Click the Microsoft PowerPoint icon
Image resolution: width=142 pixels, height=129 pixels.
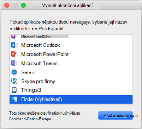point(14,54)
